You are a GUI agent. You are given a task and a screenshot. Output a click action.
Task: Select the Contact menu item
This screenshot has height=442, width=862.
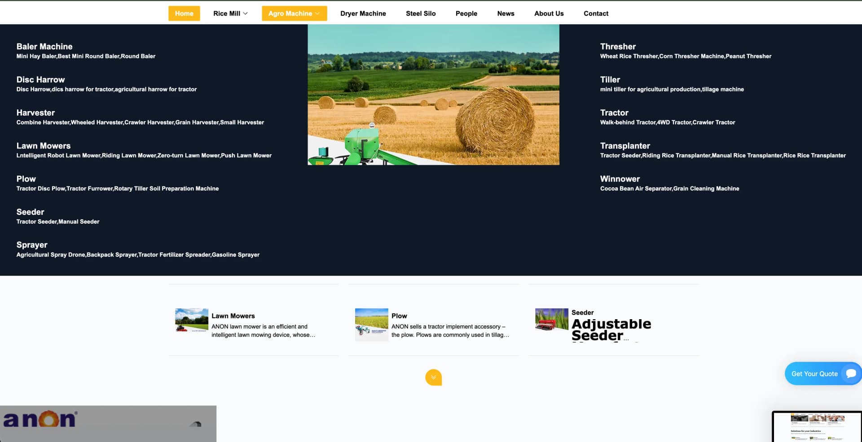(596, 13)
